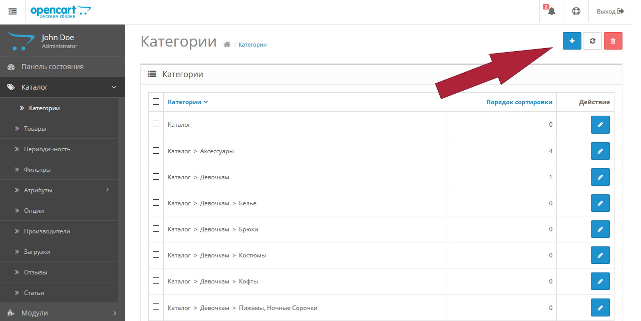Open the OpenCart logo home link
This screenshot has height=321, width=641.
61,11
